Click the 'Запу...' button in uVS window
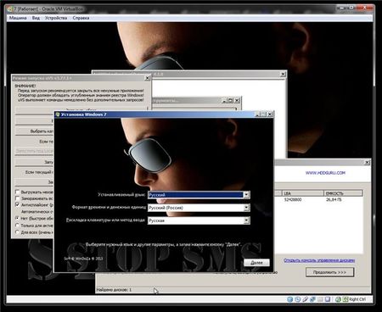 [34, 162]
